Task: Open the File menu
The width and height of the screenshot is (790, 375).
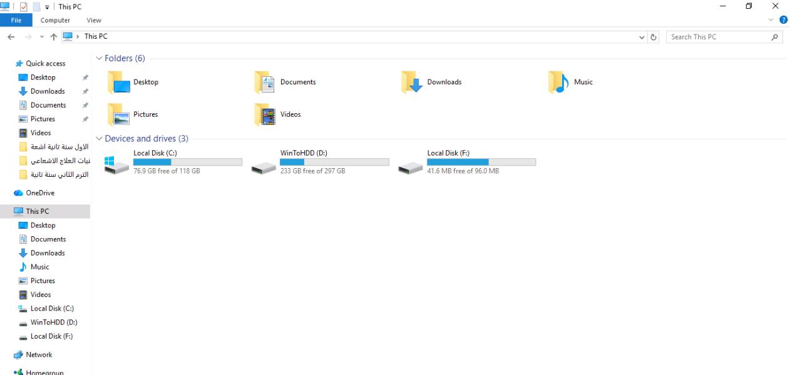Action: point(16,20)
